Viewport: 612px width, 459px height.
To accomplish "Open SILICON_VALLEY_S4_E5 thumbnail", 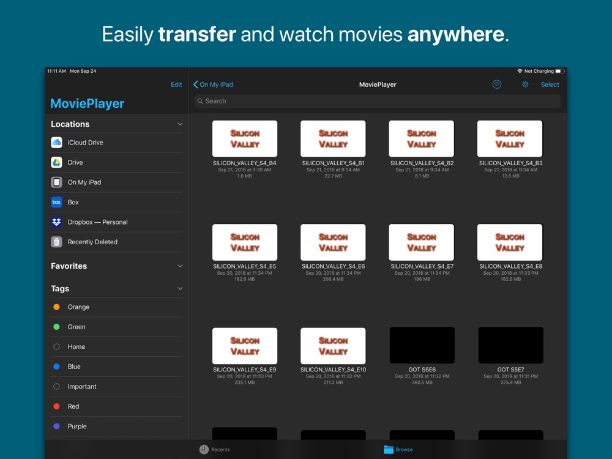I will (245, 242).
